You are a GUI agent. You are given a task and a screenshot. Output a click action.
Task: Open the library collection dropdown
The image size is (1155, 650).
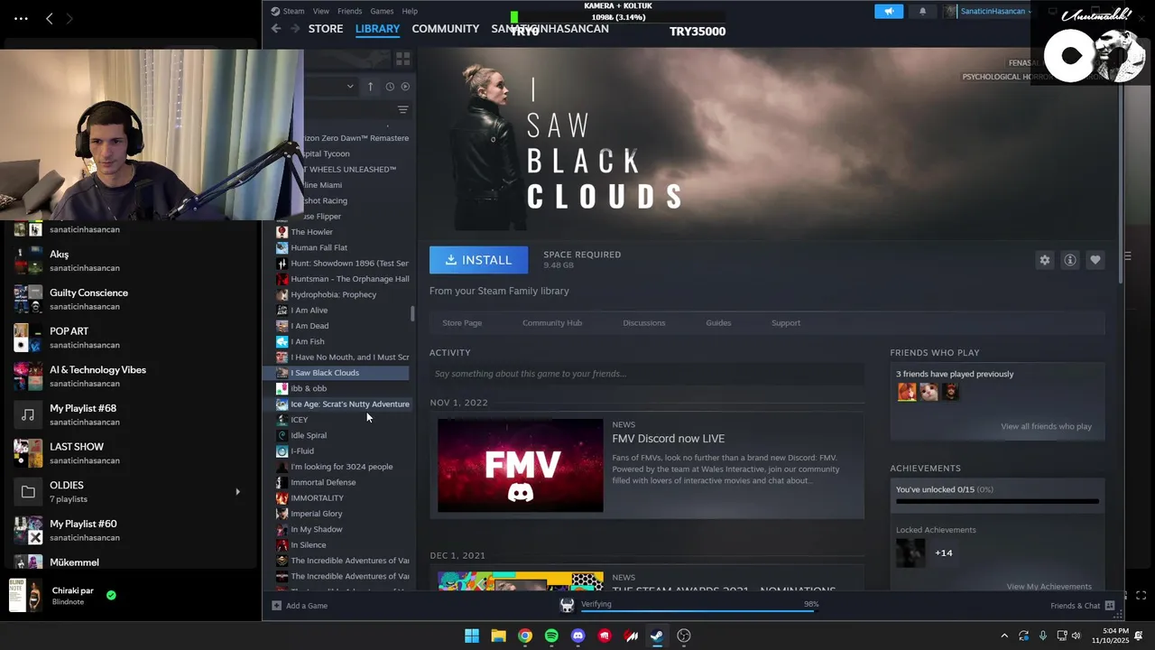(x=350, y=87)
